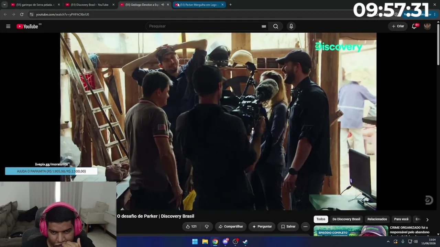This screenshot has width=440, height=247.
Task: Go forward in browser history
Action: click(x=13, y=14)
